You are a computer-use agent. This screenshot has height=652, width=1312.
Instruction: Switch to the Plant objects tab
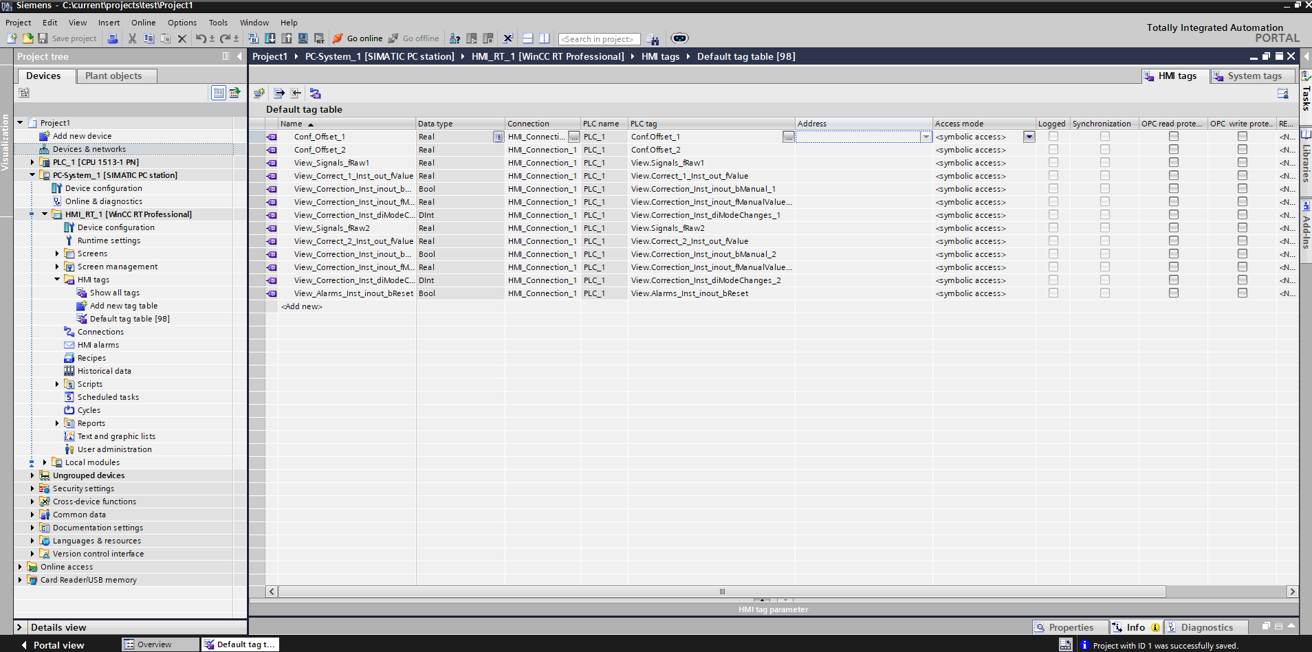tap(116, 76)
